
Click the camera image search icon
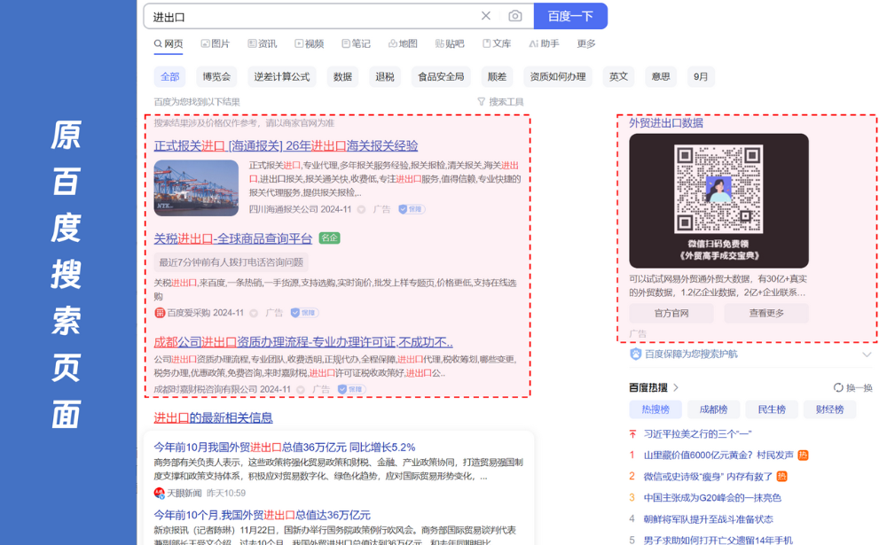pyautogui.click(x=514, y=16)
